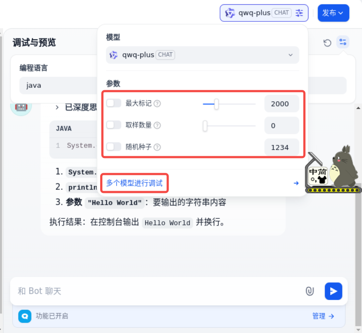Click the "Hello World" code snippet
This screenshot has height=333, width=362.
pos(115,203)
